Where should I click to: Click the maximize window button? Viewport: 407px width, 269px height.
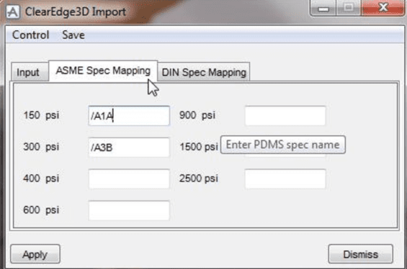click(349, 8)
